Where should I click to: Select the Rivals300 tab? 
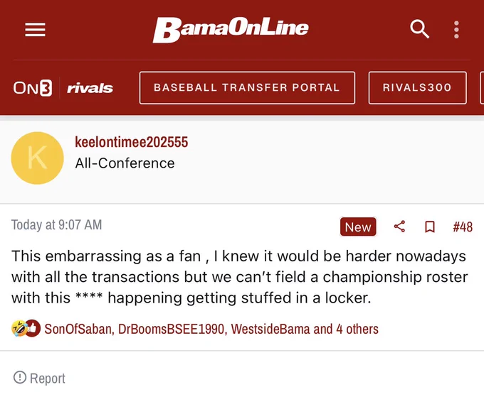tap(417, 88)
